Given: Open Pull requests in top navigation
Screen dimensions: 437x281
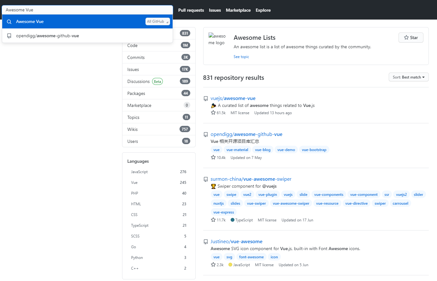Looking at the screenshot, I should coord(191,10).
